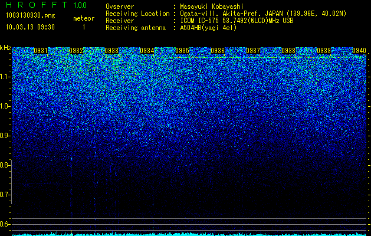Click the 1.0 kHz axis label

(5, 106)
